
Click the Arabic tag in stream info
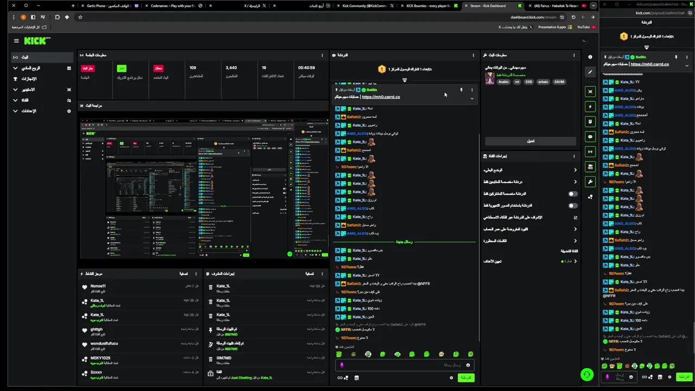click(x=504, y=82)
